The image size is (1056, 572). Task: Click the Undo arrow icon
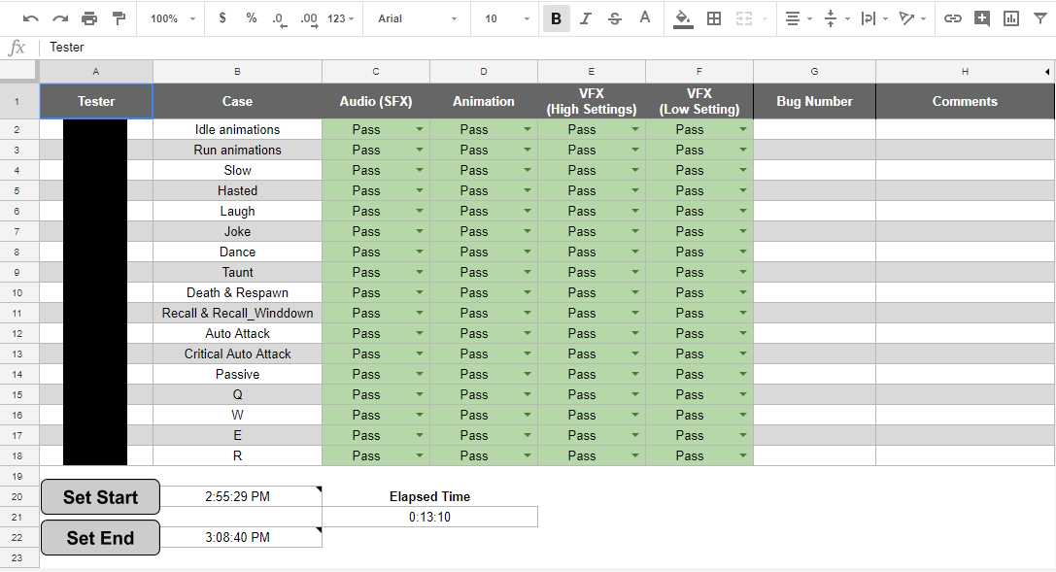coord(31,18)
